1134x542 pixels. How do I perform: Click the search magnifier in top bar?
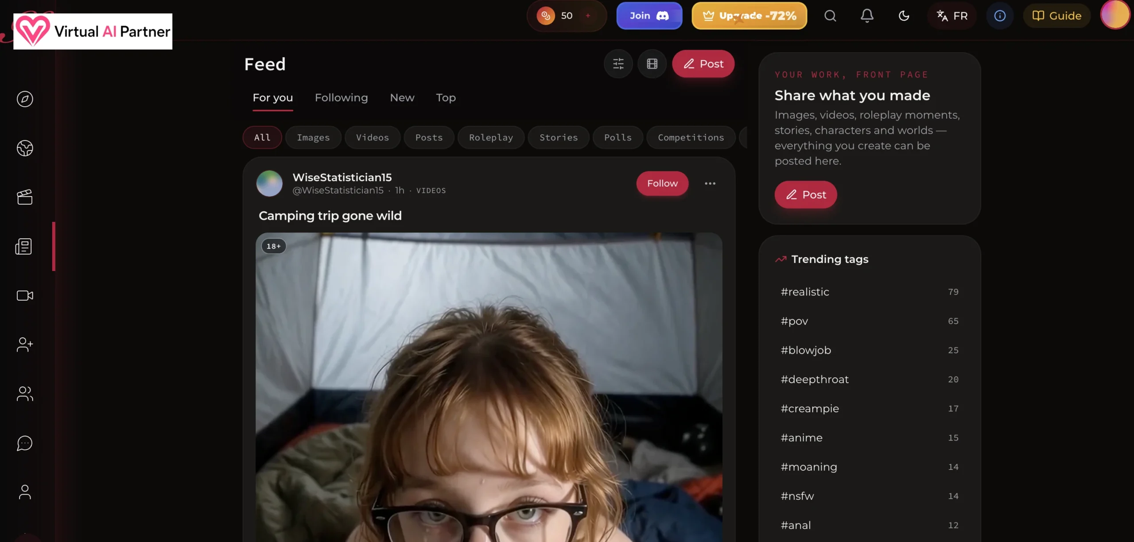(x=830, y=16)
